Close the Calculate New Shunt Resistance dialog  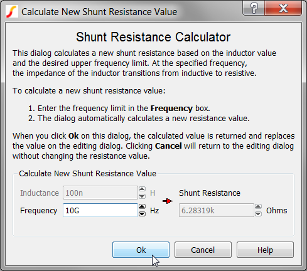(x=283, y=8)
